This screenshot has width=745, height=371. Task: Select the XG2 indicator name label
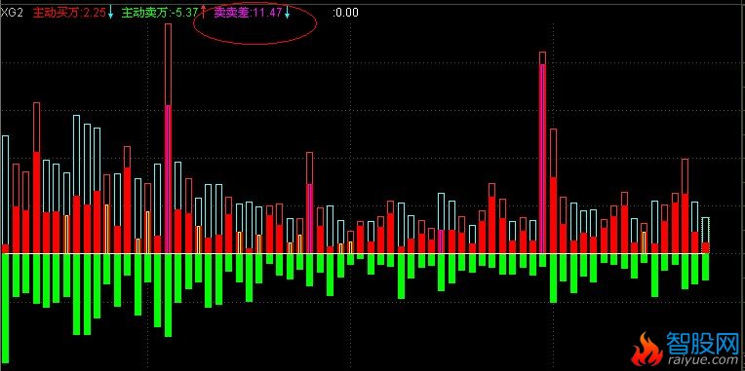point(11,13)
